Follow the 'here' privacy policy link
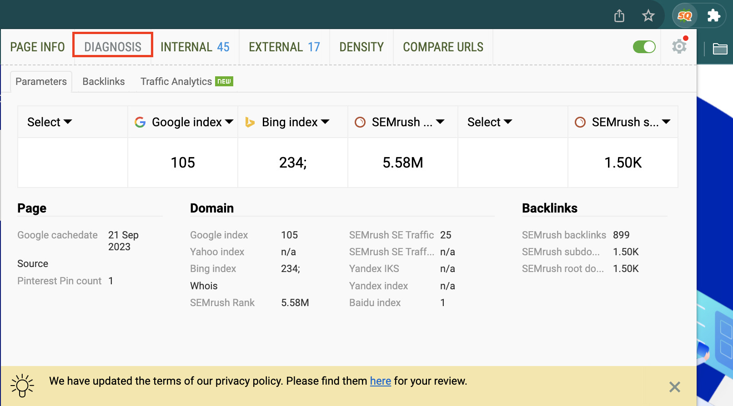The height and width of the screenshot is (406, 733). coord(380,381)
